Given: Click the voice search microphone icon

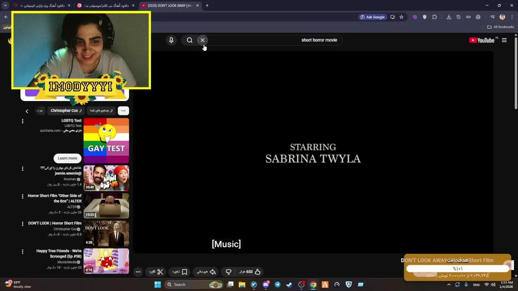Looking at the screenshot, I should pos(171,40).
